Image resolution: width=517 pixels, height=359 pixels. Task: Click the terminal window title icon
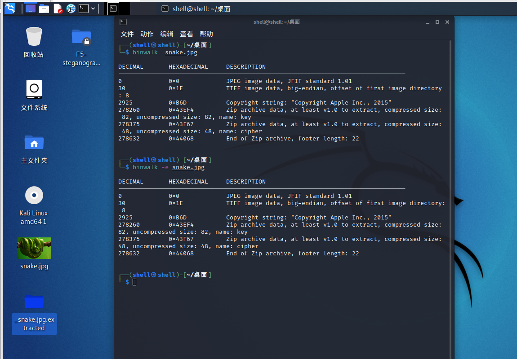[x=123, y=22]
